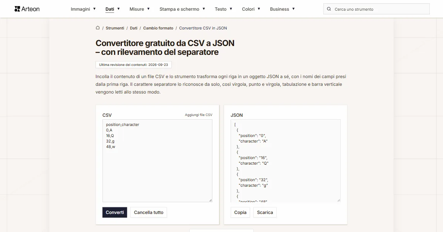Viewport: 443px width, 232px height.
Task: Click the CSV row "16,Q"
Action: tap(110, 136)
